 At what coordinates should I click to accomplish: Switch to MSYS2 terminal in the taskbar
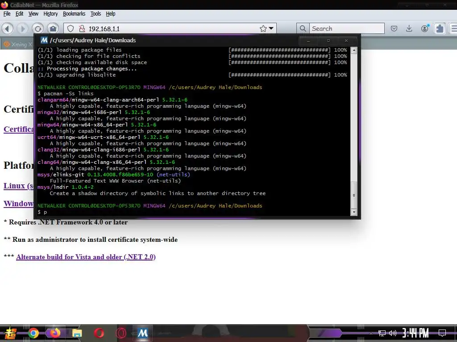click(142, 333)
